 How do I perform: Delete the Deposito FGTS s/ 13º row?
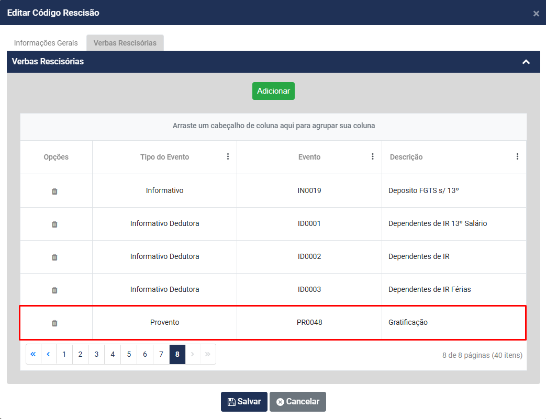pyautogui.click(x=54, y=191)
